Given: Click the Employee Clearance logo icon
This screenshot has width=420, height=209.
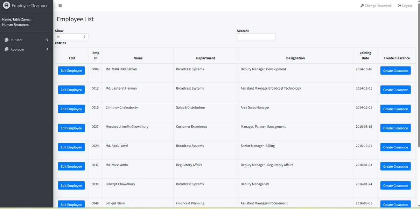Looking at the screenshot, I should pos(6,6).
